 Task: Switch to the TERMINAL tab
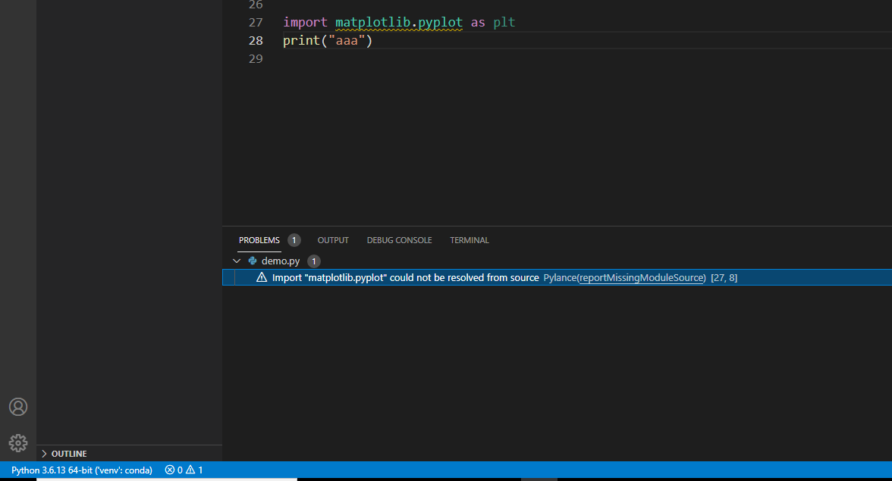[x=470, y=240]
